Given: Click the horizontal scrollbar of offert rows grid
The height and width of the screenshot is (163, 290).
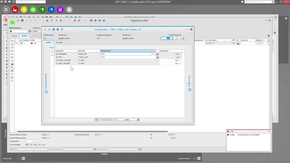Looking at the screenshot, I should point(92,131).
